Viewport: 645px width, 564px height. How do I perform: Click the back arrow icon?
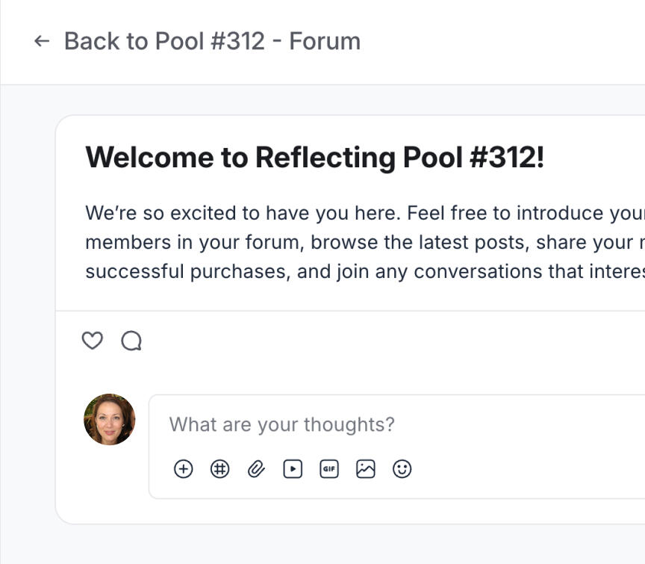click(42, 41)
